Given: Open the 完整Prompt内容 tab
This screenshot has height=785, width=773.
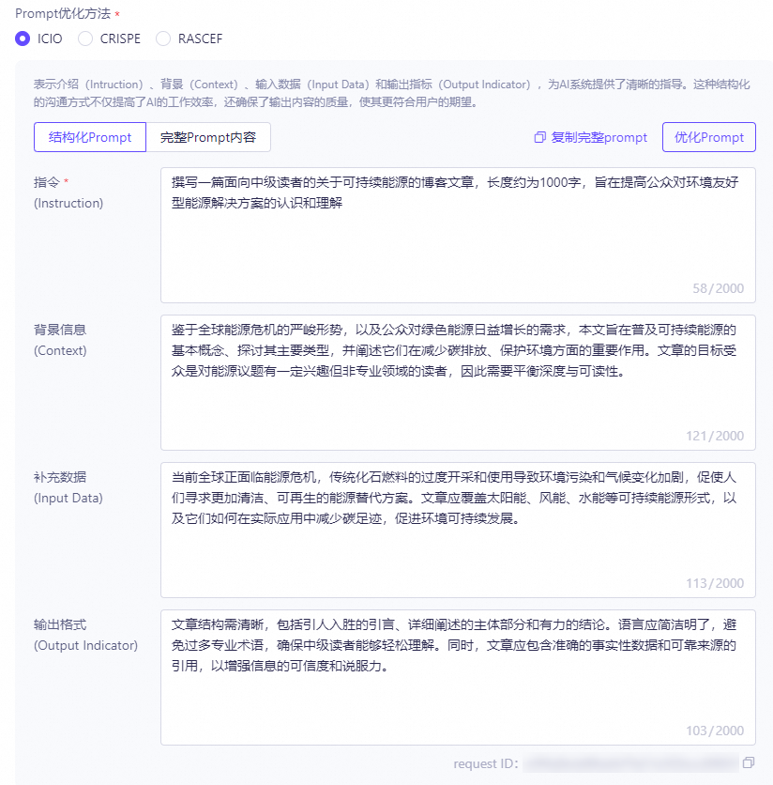Looking at the screenshot, I should tap(208, 137).
